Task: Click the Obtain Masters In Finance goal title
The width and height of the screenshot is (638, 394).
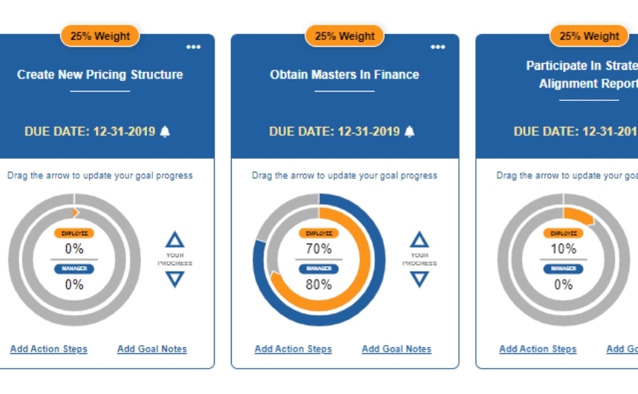Action: tap(345, 74)
